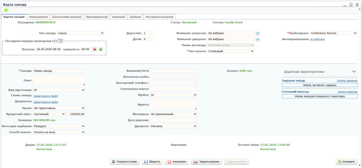362x168 pixels.
Task: Select the Картка заходів tab
Action: pyautogui.click(x=14, y=17)
